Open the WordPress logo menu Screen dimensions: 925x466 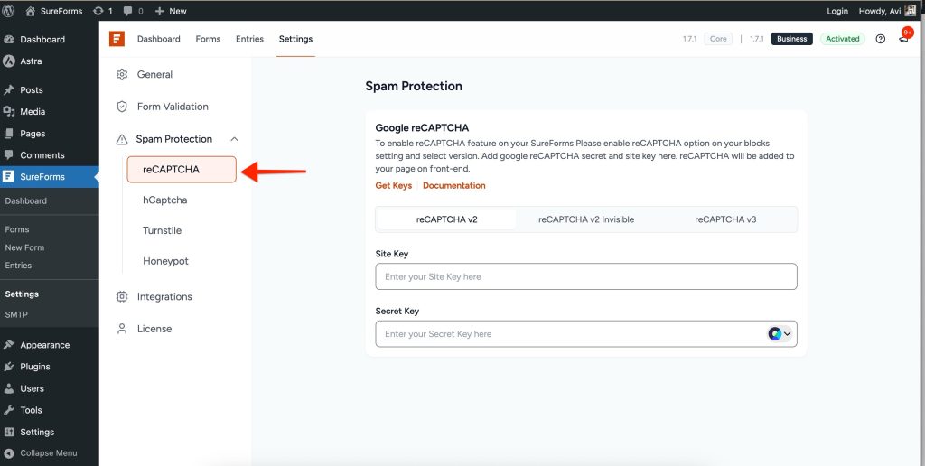[x=9, y=11]
